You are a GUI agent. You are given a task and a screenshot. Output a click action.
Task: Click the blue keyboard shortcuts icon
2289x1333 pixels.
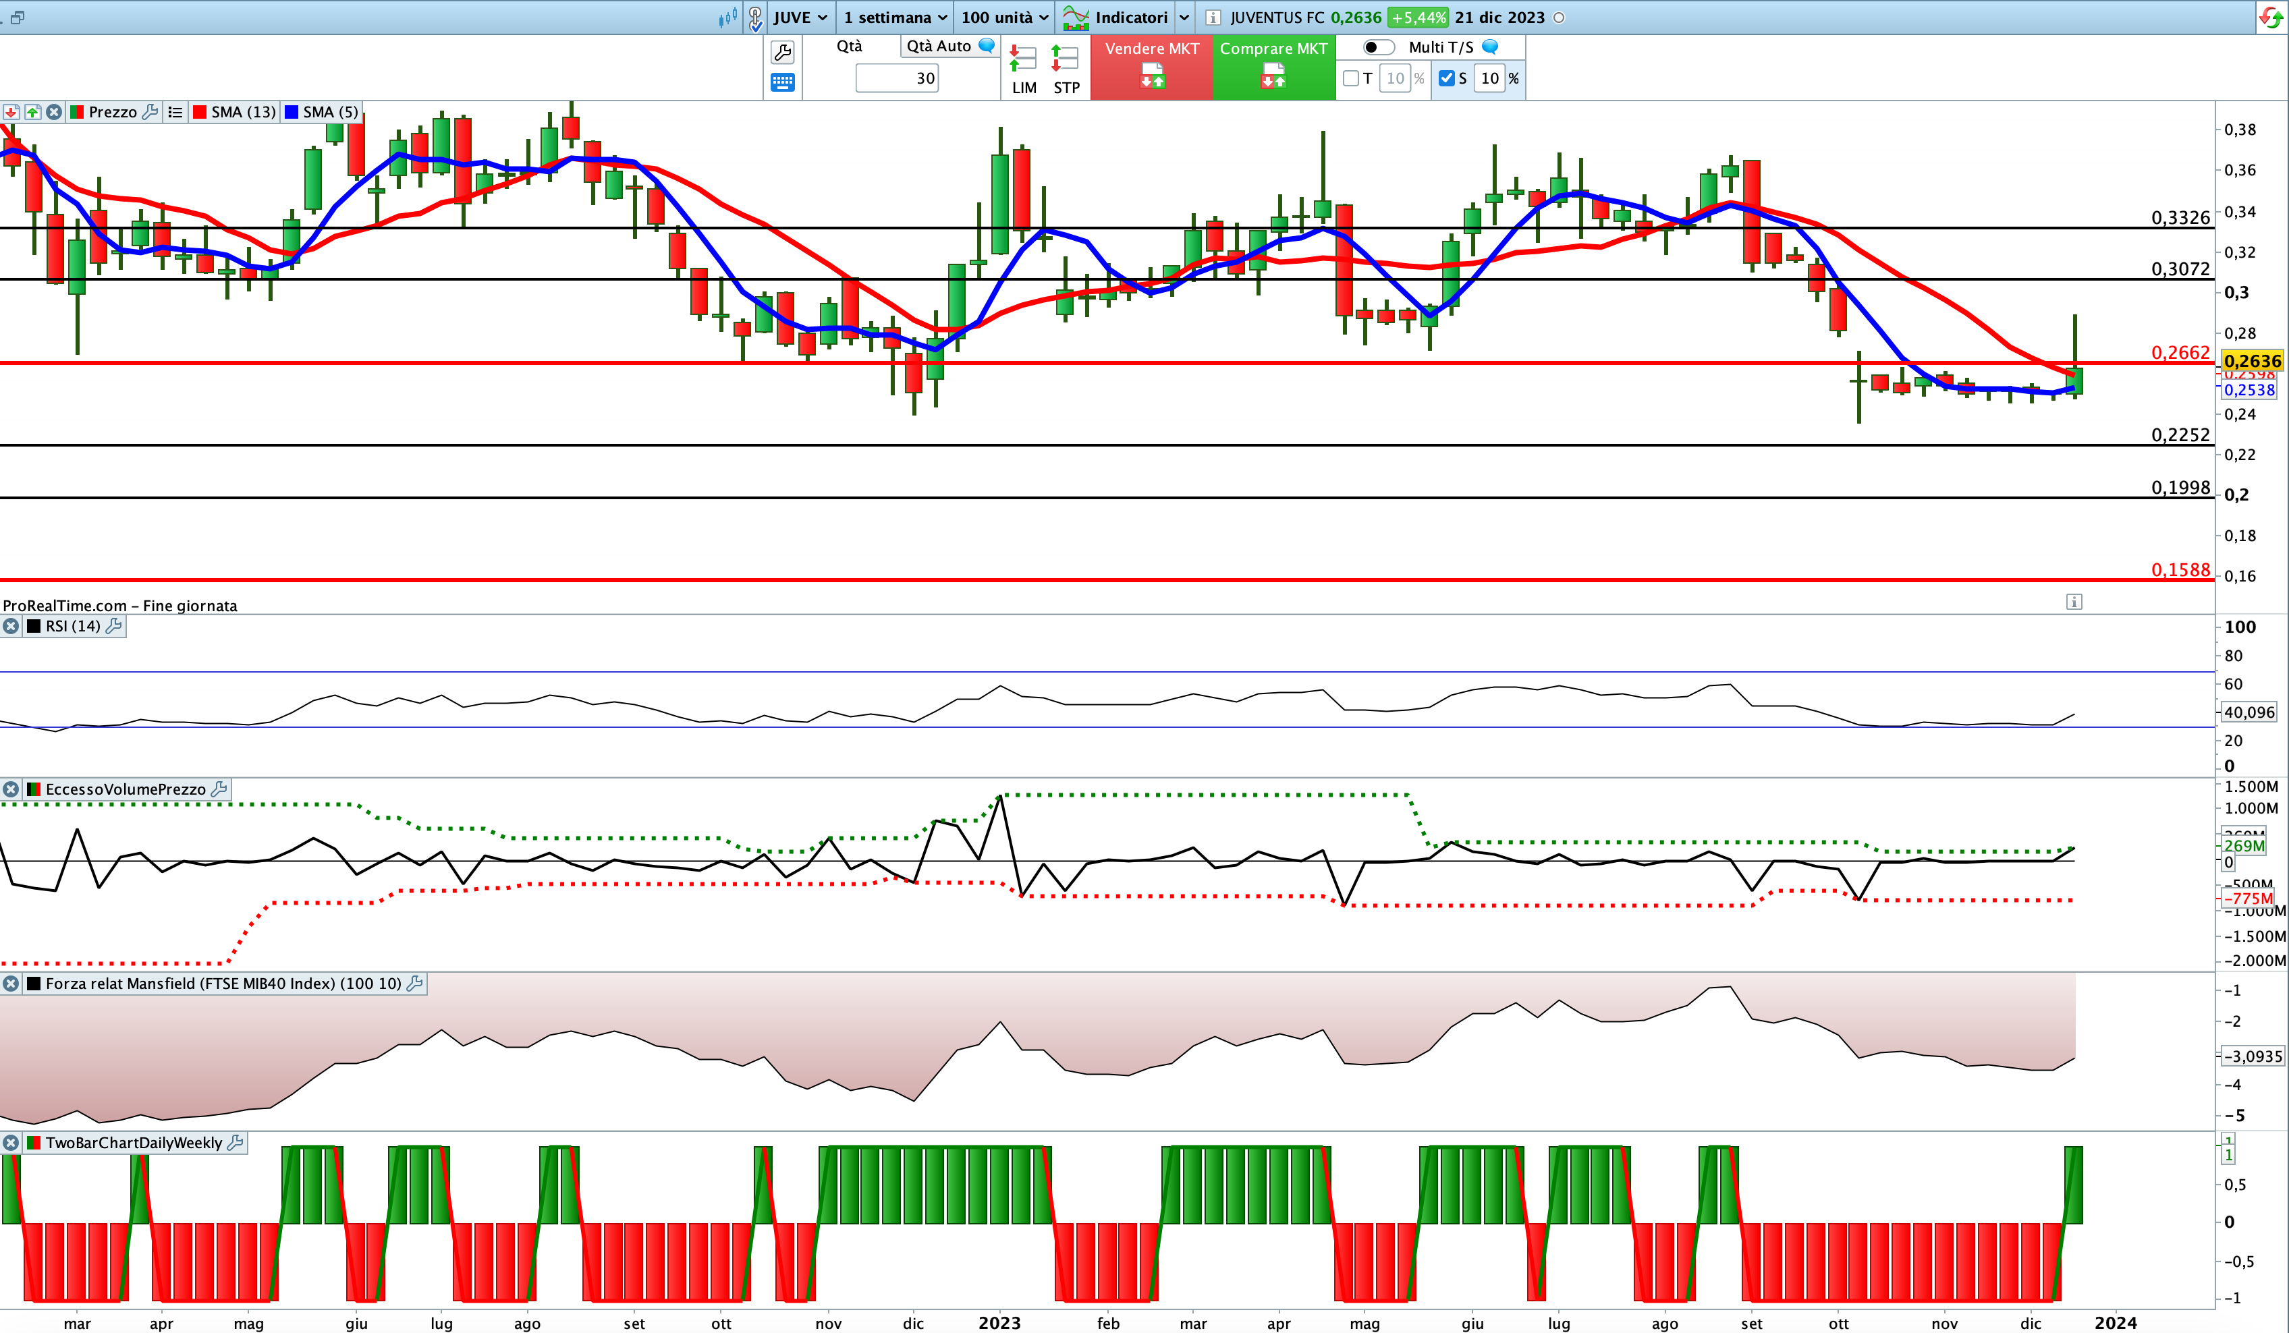click(x=782, y=82)
